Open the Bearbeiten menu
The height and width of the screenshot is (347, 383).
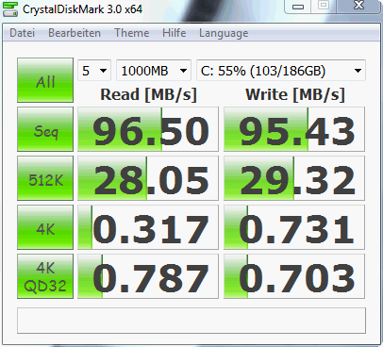pyautogui.click(x=75, y=33)
